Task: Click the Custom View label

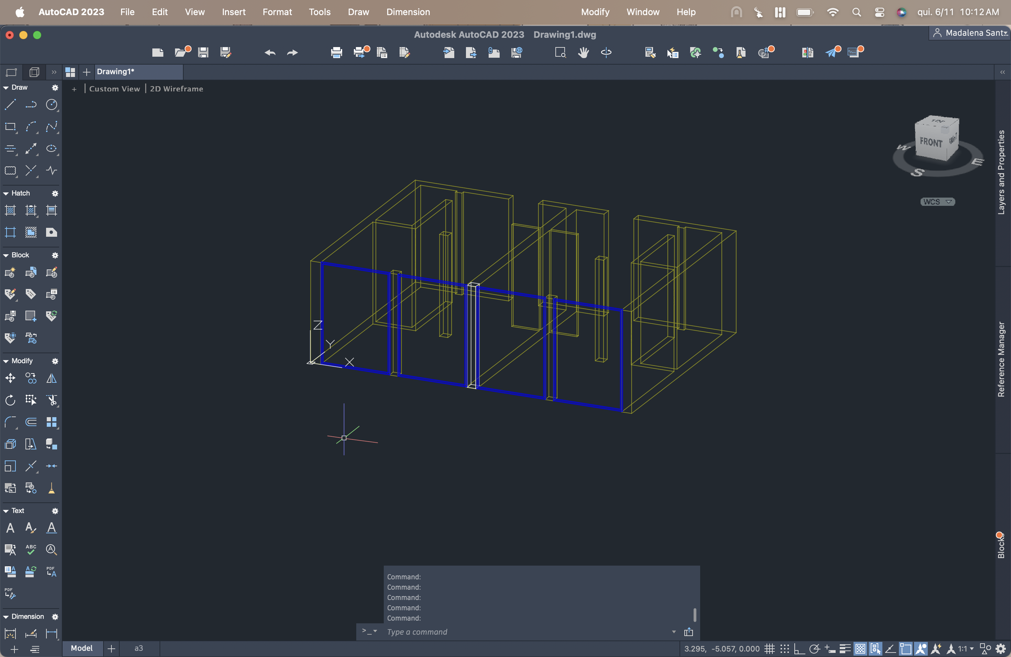Action: pyautogui.click(x=114, y=89)
